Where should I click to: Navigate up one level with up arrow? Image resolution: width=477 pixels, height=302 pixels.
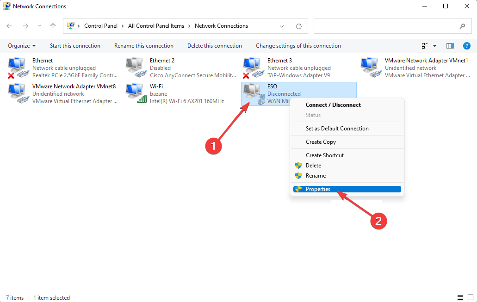pos(53,26)
